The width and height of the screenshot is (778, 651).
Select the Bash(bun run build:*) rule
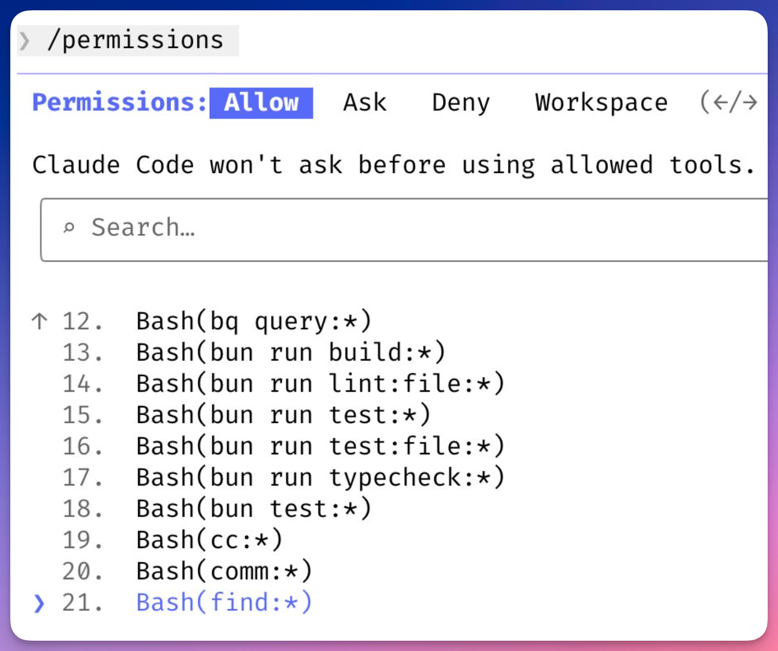(291, 353)
